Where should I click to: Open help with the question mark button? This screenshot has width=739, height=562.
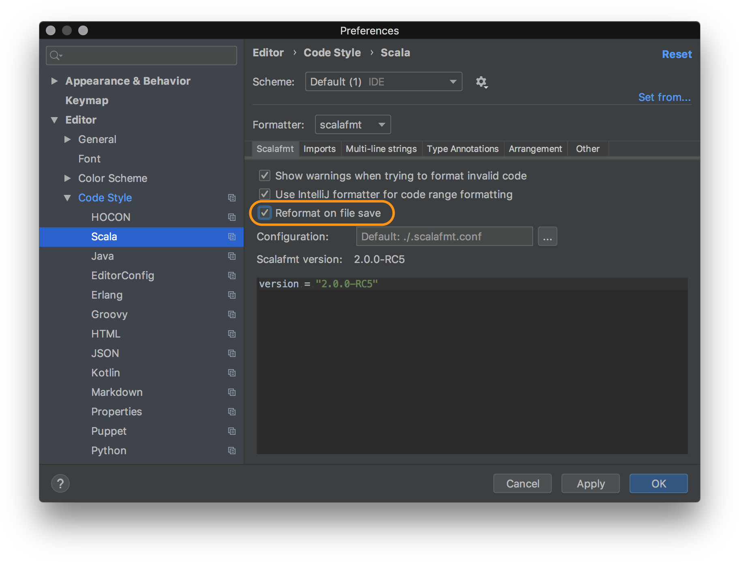[x=60, y=483]
